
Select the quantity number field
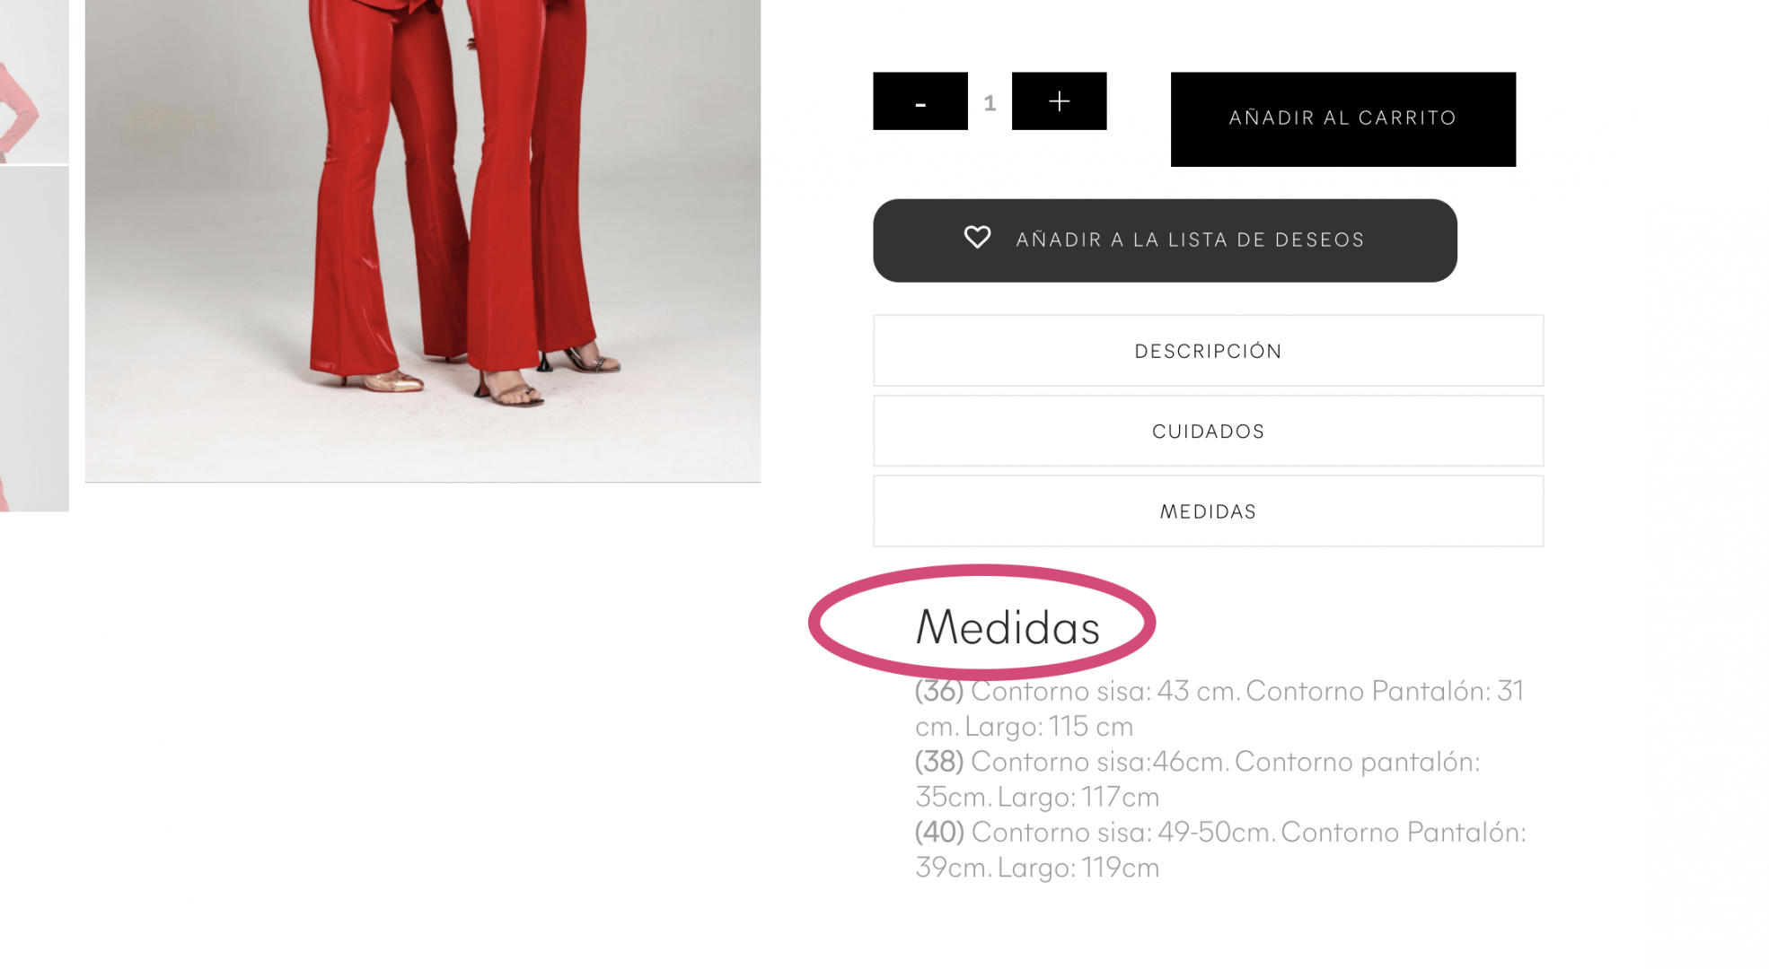click(x=990, y=102)
